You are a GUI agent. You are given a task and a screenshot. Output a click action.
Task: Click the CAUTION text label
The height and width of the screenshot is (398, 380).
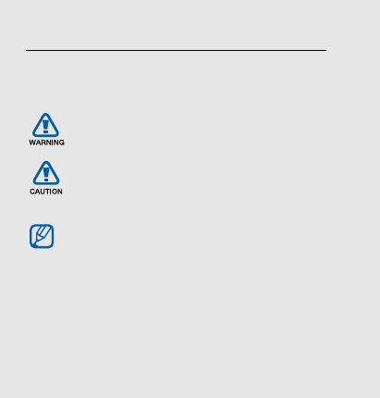coord(46,192)
